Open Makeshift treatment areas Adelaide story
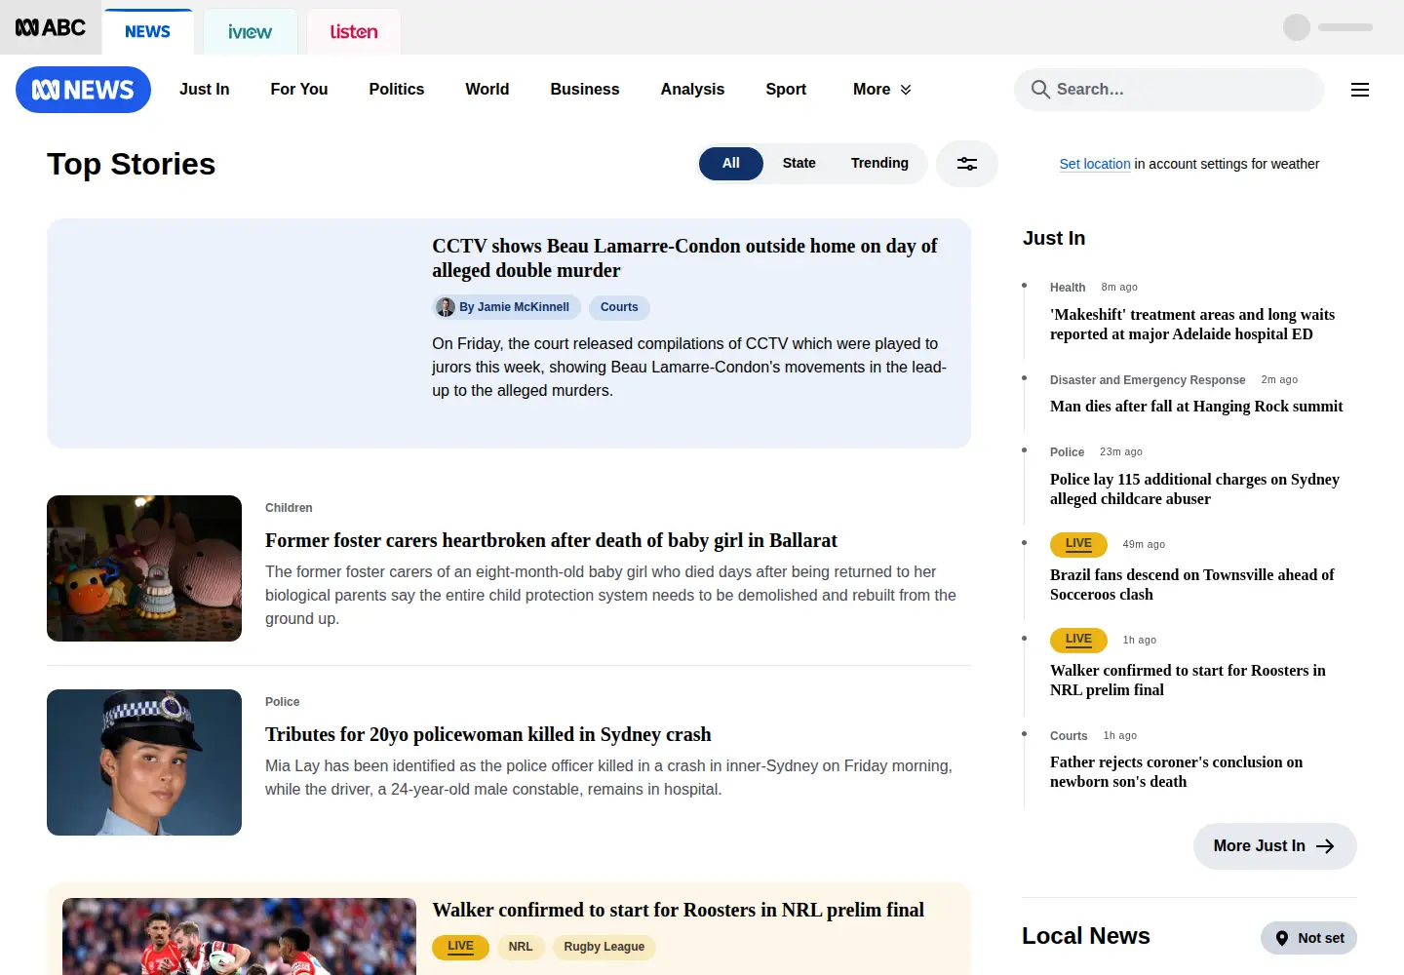 coord(1192,325)
